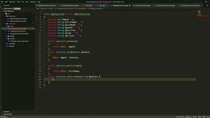Open the Edit menu

tap(6, 2)
